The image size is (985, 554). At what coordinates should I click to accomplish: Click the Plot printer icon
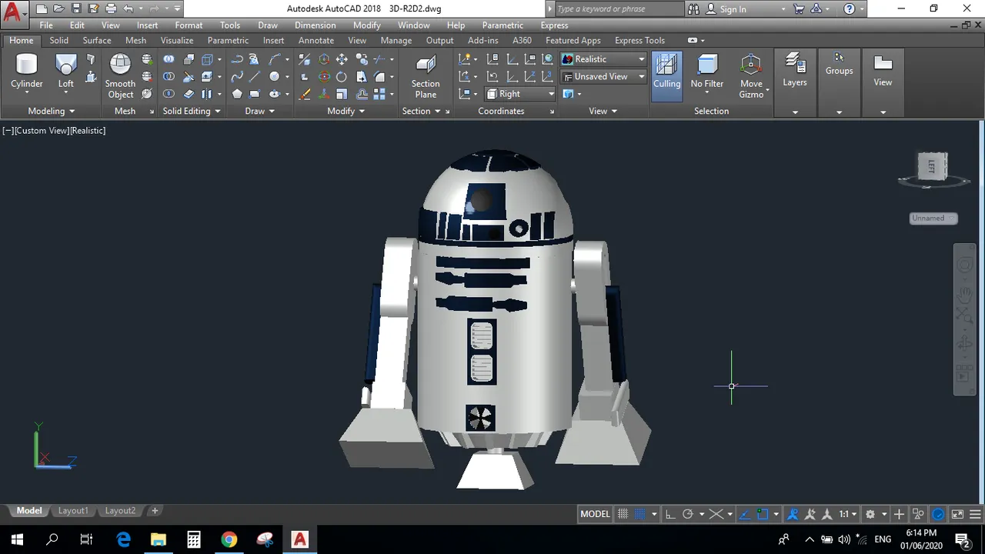111,9
